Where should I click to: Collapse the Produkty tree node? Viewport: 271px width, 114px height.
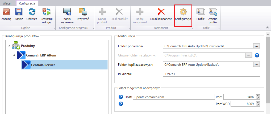point(9,46)
